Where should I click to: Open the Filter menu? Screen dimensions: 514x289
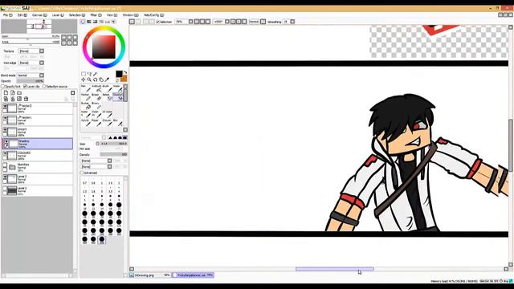point(96,15)
